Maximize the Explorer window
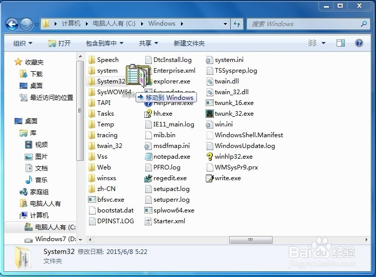 340,6
